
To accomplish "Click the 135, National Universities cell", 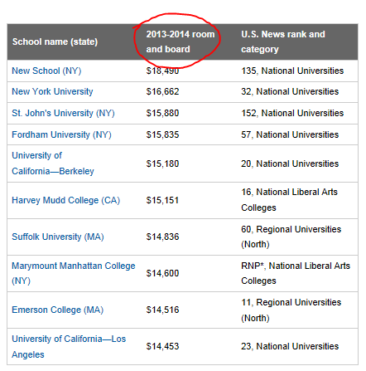I will 292,71.
